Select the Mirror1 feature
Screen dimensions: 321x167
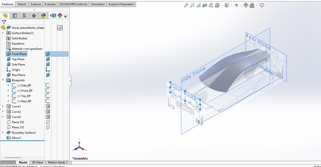(x=16, y=138)
